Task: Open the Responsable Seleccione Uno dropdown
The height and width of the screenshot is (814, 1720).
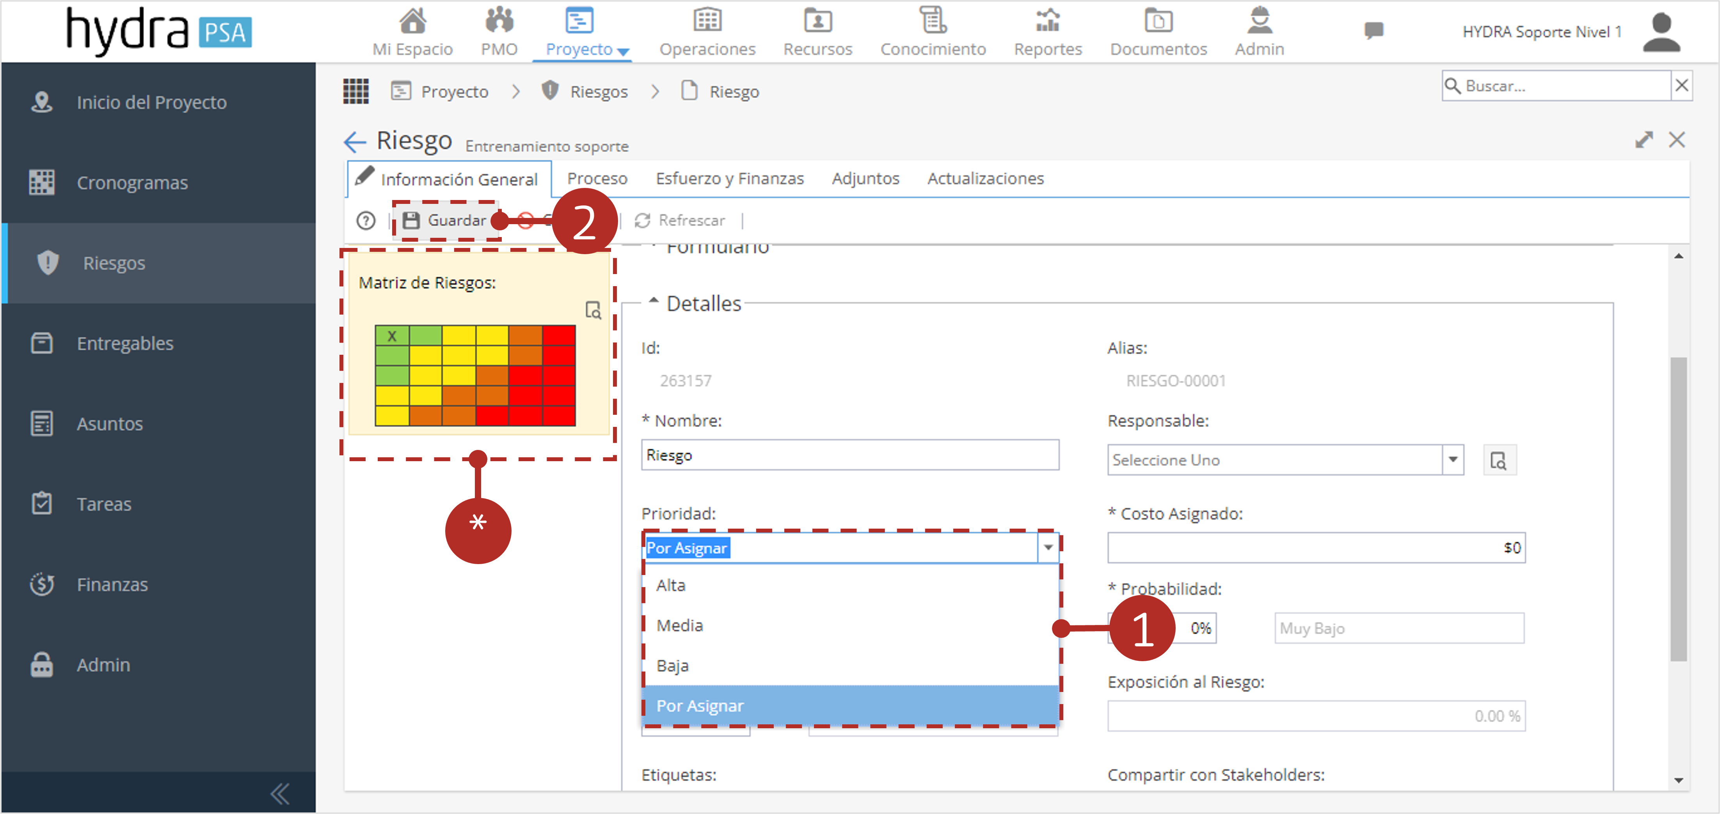Action: coord(1285,460)
